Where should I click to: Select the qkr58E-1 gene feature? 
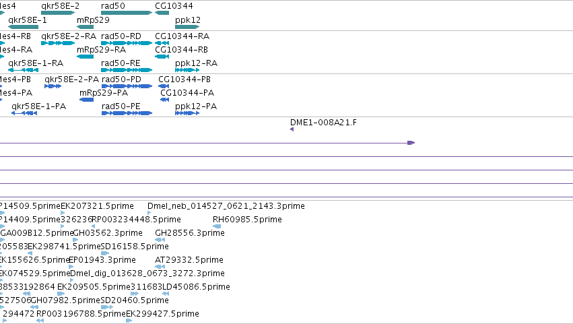pos(23,27)
